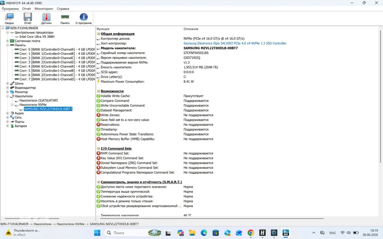
Task: Click the red cross icon beside Write Zeroes
Action: (98, 115)
